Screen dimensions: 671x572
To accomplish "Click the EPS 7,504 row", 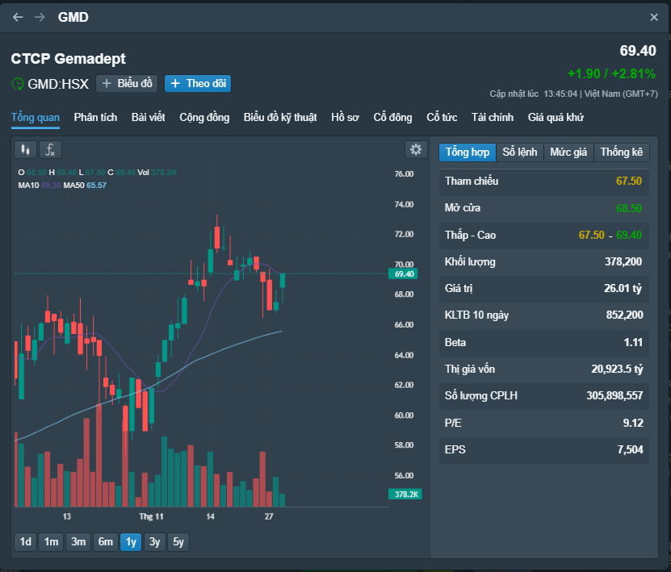I will (x=544, y=450).
